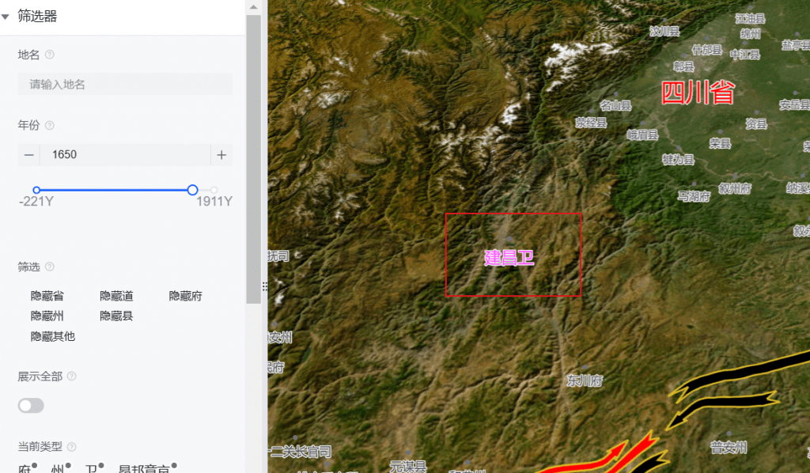
Task: Click the help icon beside 年份
Action: [x=50, y=125]
